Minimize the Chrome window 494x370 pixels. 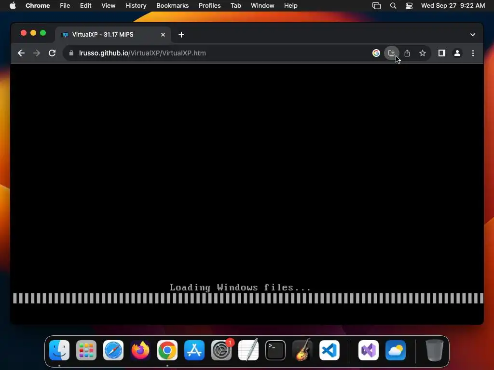click(33, 33)
